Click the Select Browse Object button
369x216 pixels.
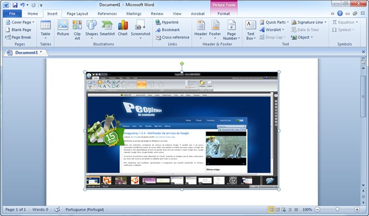363,197
